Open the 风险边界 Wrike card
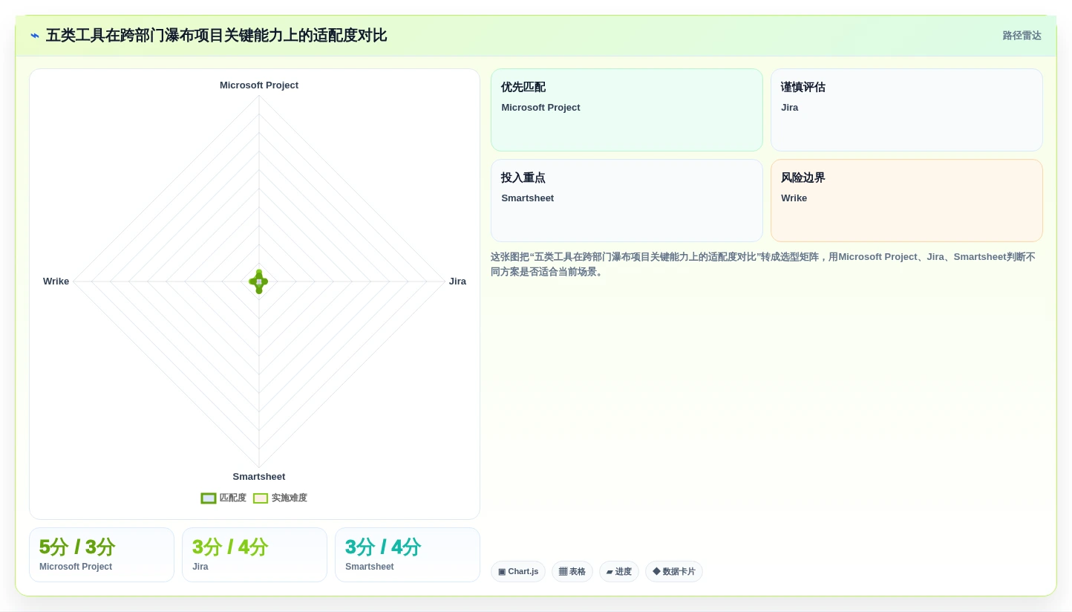The height and width of the screenshot is (612, 1072). (906, 201)
